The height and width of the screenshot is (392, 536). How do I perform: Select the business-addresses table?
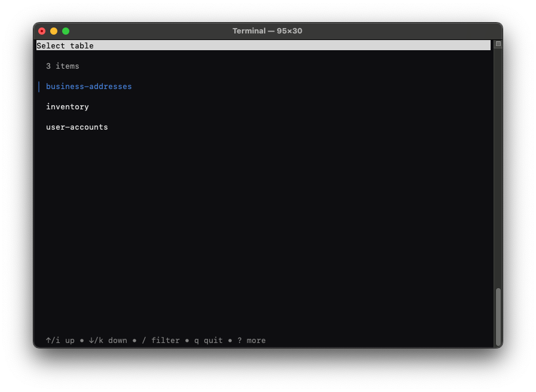(x=89, y=87)
